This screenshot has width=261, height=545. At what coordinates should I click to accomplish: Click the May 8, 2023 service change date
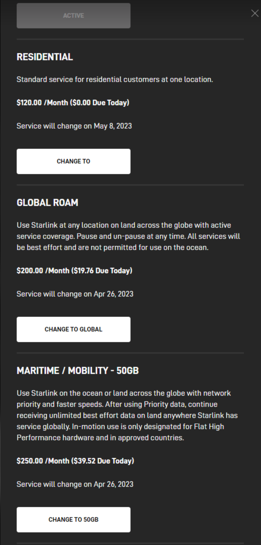[x=113, y=126]
